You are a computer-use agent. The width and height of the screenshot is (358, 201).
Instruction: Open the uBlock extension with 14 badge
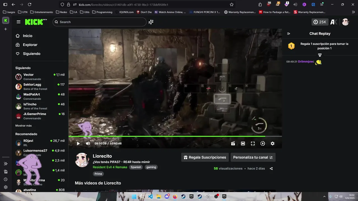(x=269, y=4)
